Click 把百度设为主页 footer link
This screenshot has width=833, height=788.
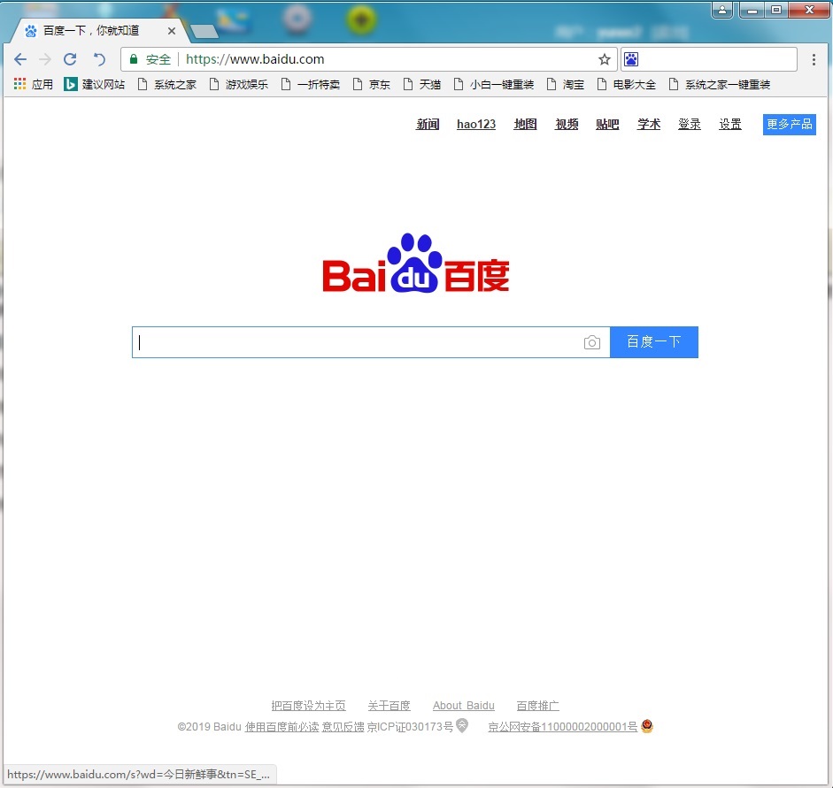point(308,705)
